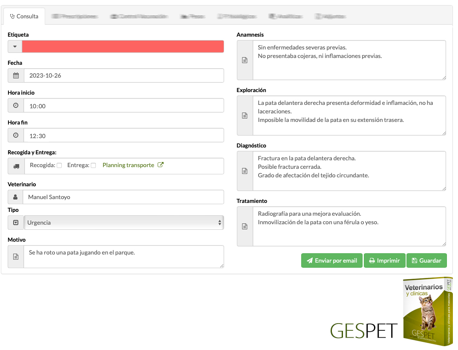This screenshot has width=458, height=350.
Task: Click the person icon beside Veterinario
Action: (15, 197)
